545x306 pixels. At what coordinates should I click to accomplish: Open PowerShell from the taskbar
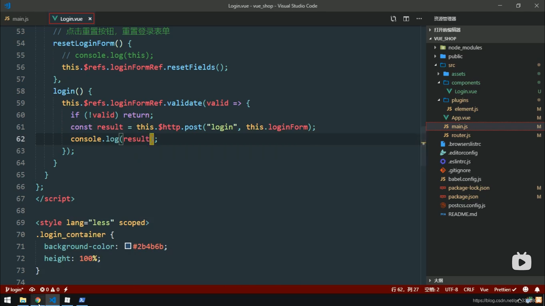(x=82, y=300)
